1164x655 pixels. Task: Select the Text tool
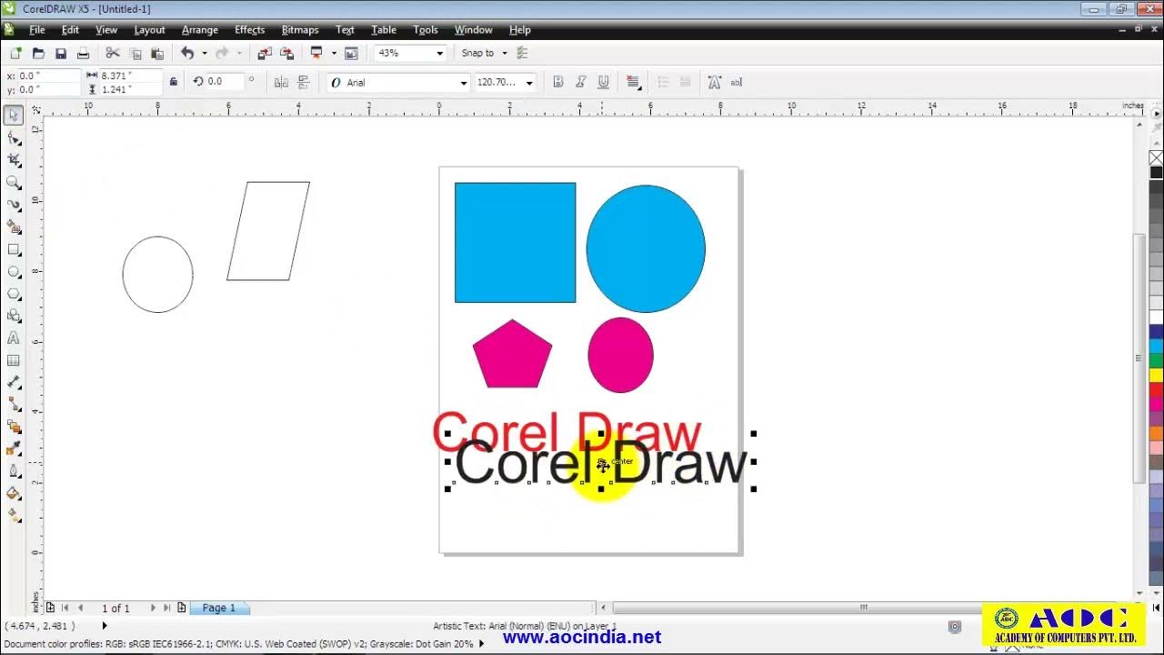click(x=14, y=338)
